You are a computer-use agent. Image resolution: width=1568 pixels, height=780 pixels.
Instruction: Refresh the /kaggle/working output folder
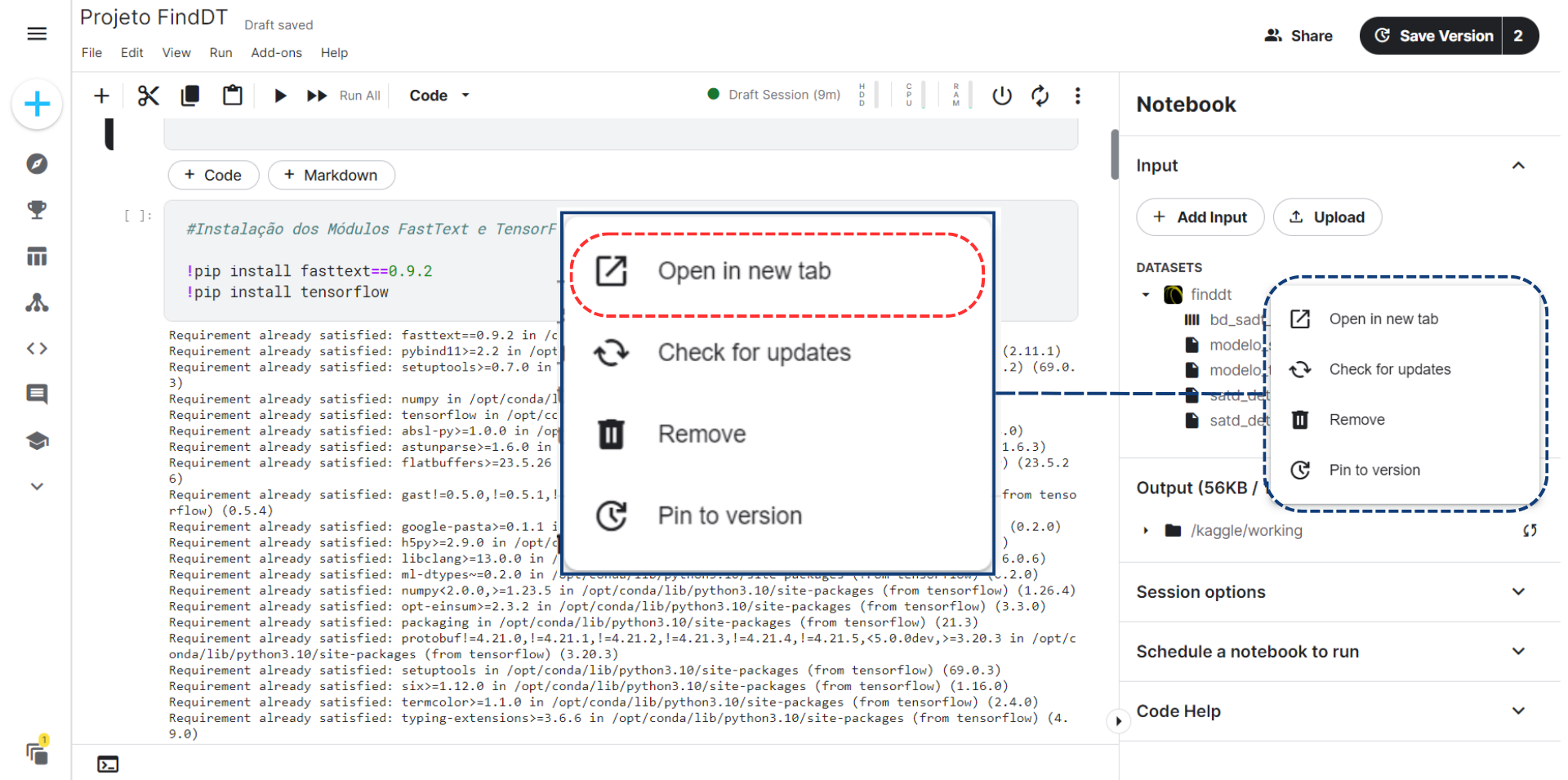(1530, 531)
